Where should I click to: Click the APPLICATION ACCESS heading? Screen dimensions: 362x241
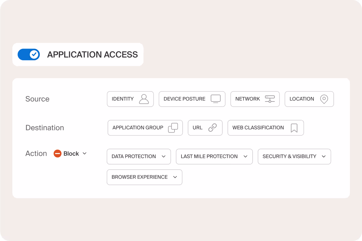[93, 55]
